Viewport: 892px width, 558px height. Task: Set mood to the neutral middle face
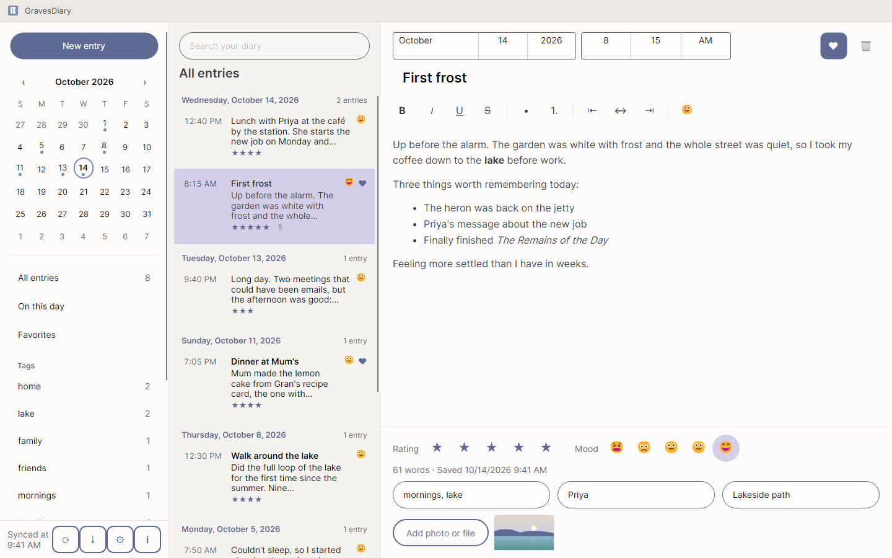coord(671,448)
